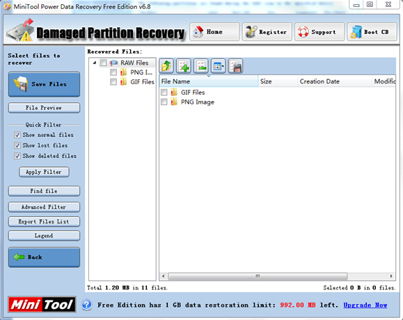
Task: Click the RAW Files drive icon in tree
Action: 113,63
